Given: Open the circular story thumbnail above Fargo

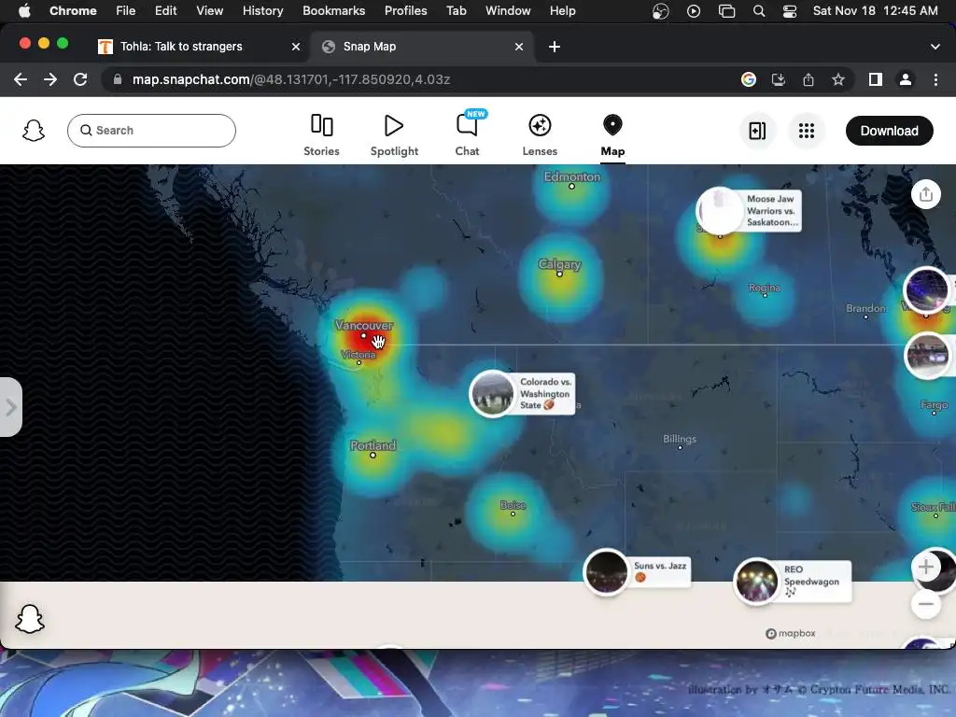Looking at the screenshot, I should pyautogui.click(x=927, y=355).
